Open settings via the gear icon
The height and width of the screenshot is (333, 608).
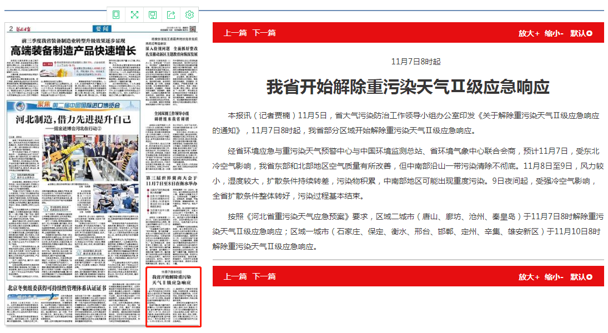(x=189, y=14)
